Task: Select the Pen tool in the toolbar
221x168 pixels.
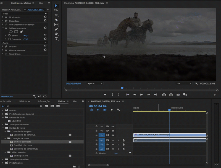Action: pos(56,29)
